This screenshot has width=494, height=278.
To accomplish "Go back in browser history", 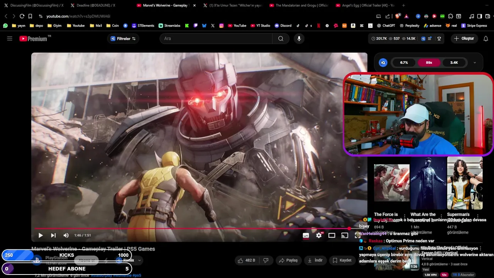I will [6, 16].
